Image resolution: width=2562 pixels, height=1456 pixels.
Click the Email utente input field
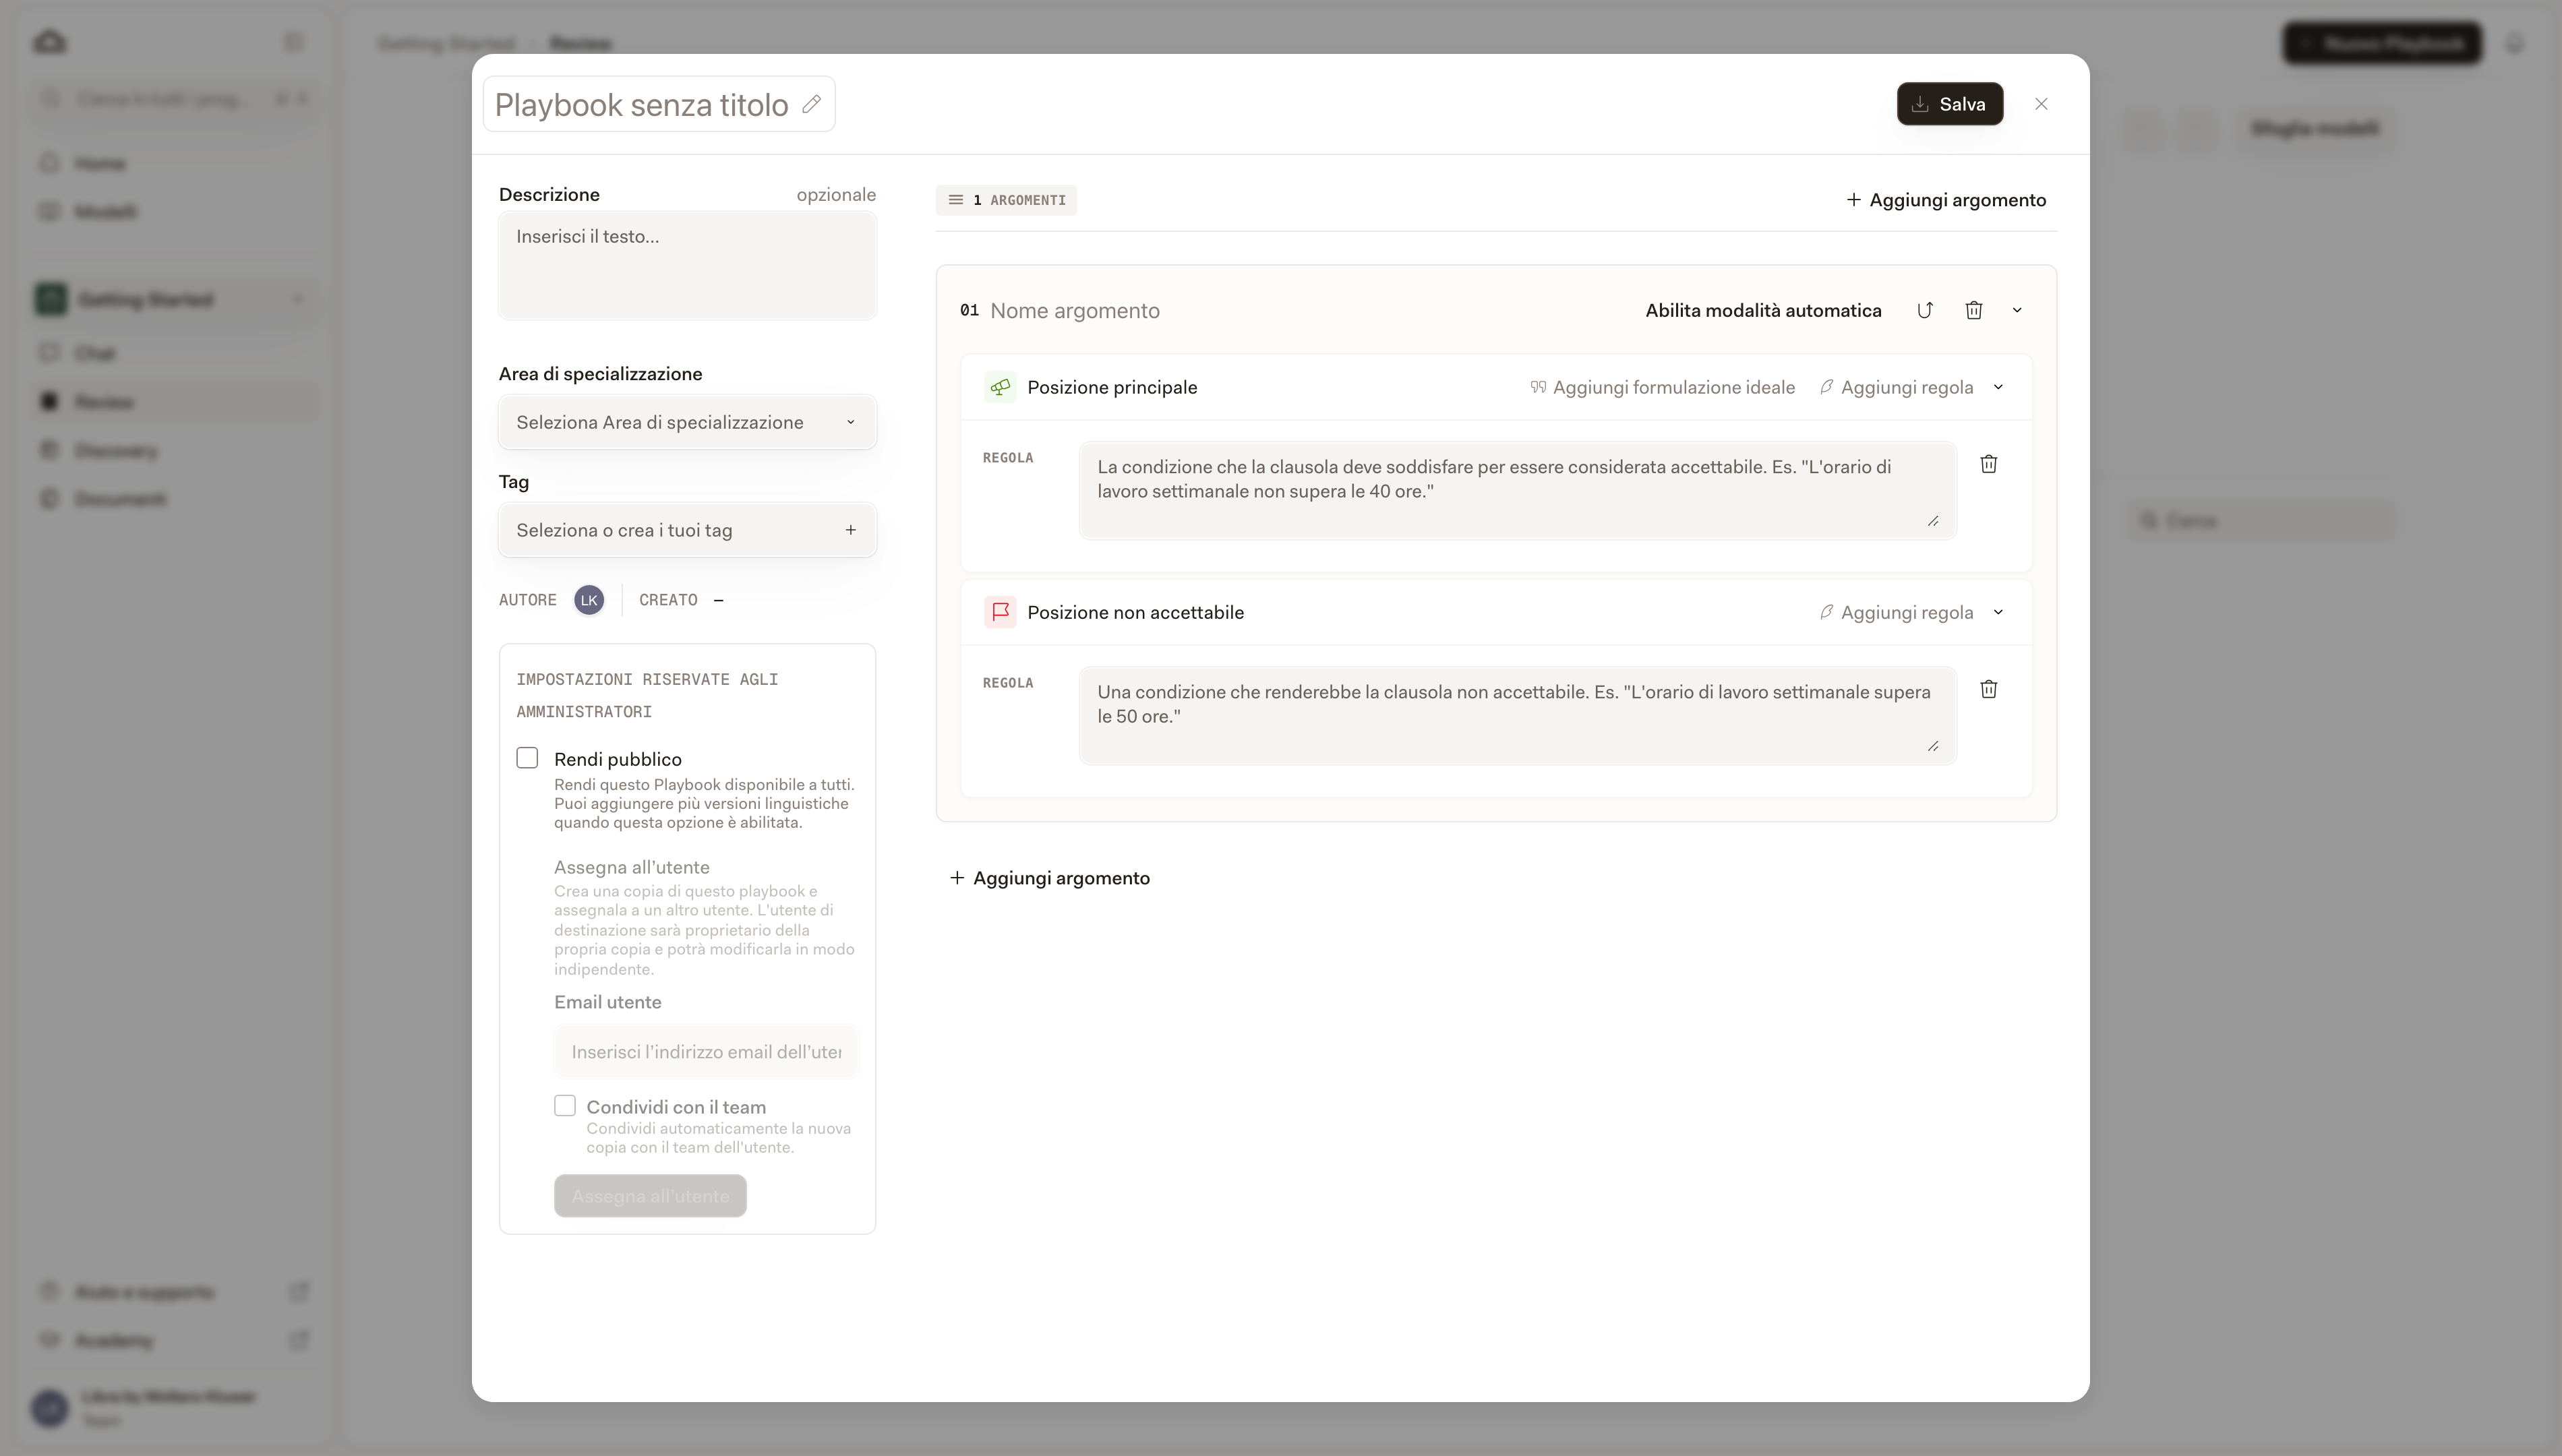click(x=706, y=1052)
